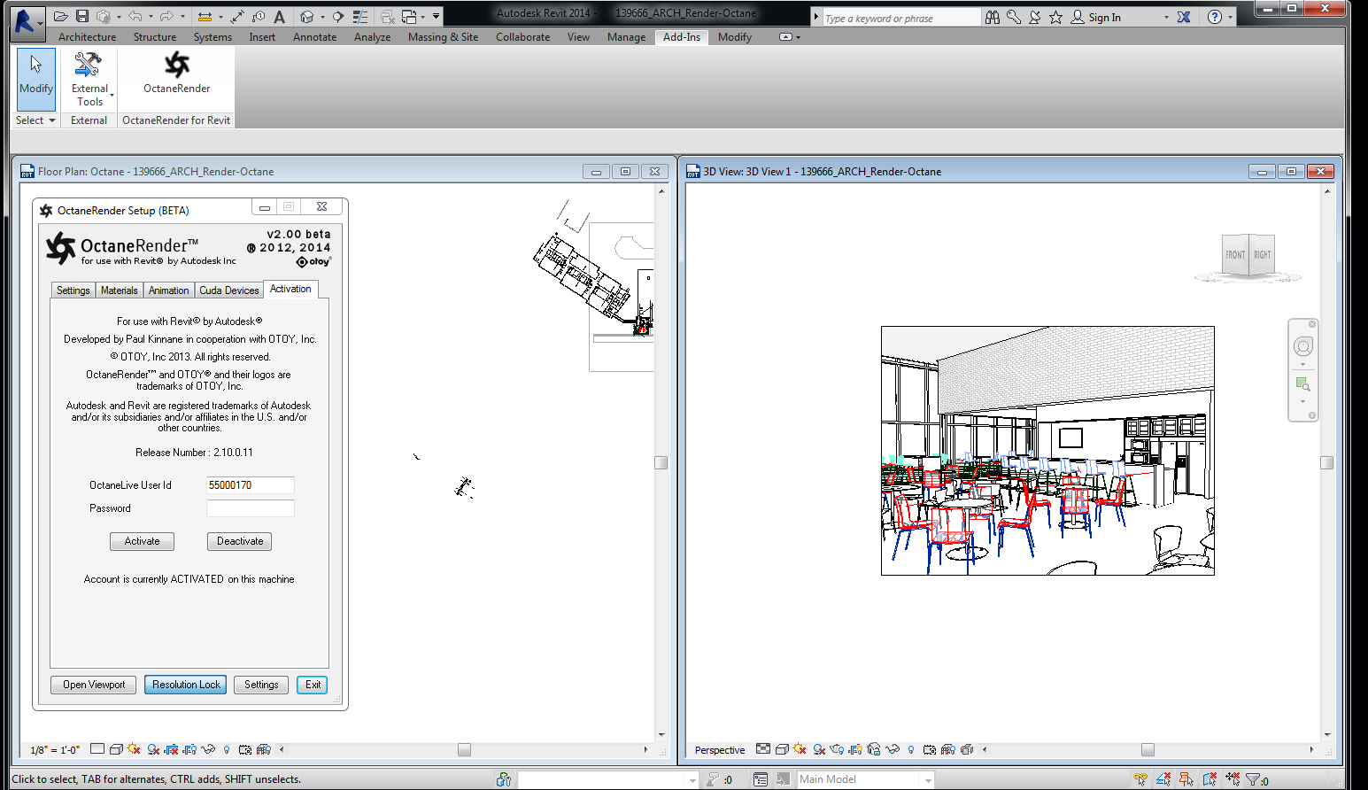1368x790 pixels.
Task: Launch the OctaneRender add-in button
Action: point(177,73)
